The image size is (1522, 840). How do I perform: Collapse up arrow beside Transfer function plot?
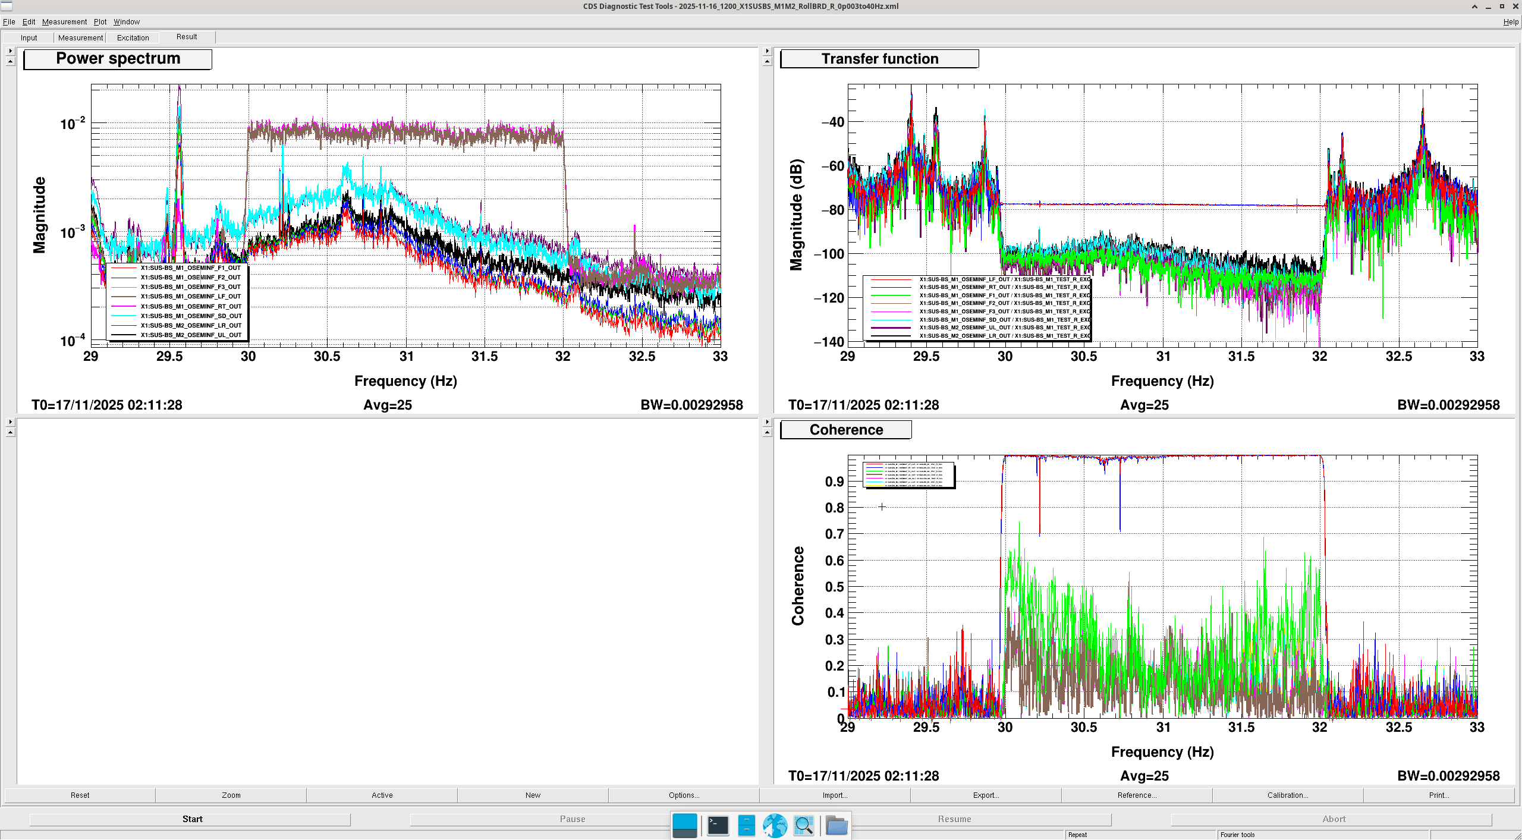(767, 61)
